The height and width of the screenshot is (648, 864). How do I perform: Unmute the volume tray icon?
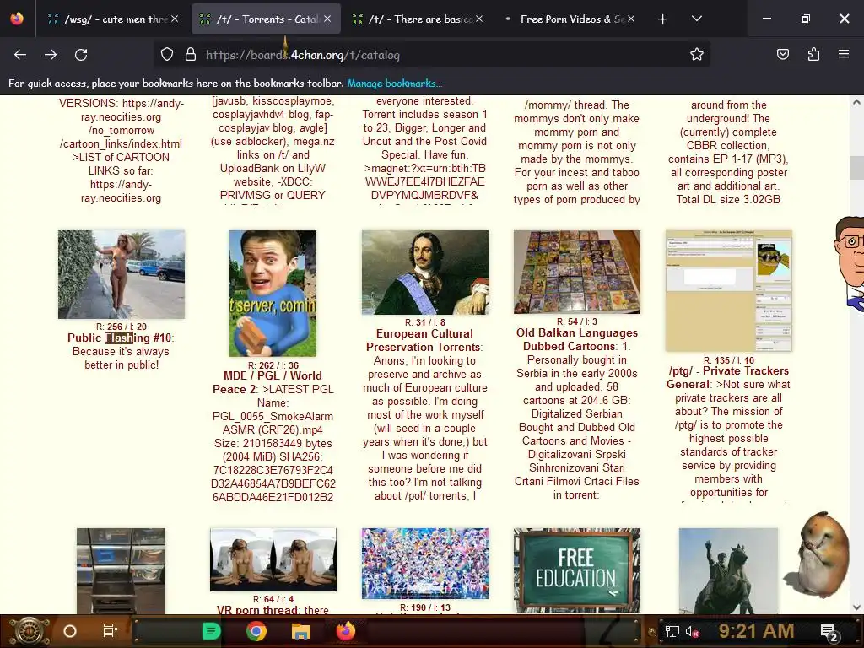(692, 631)
